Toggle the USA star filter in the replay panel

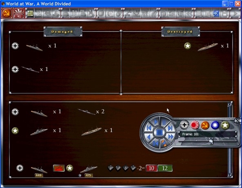coord(225,125)
